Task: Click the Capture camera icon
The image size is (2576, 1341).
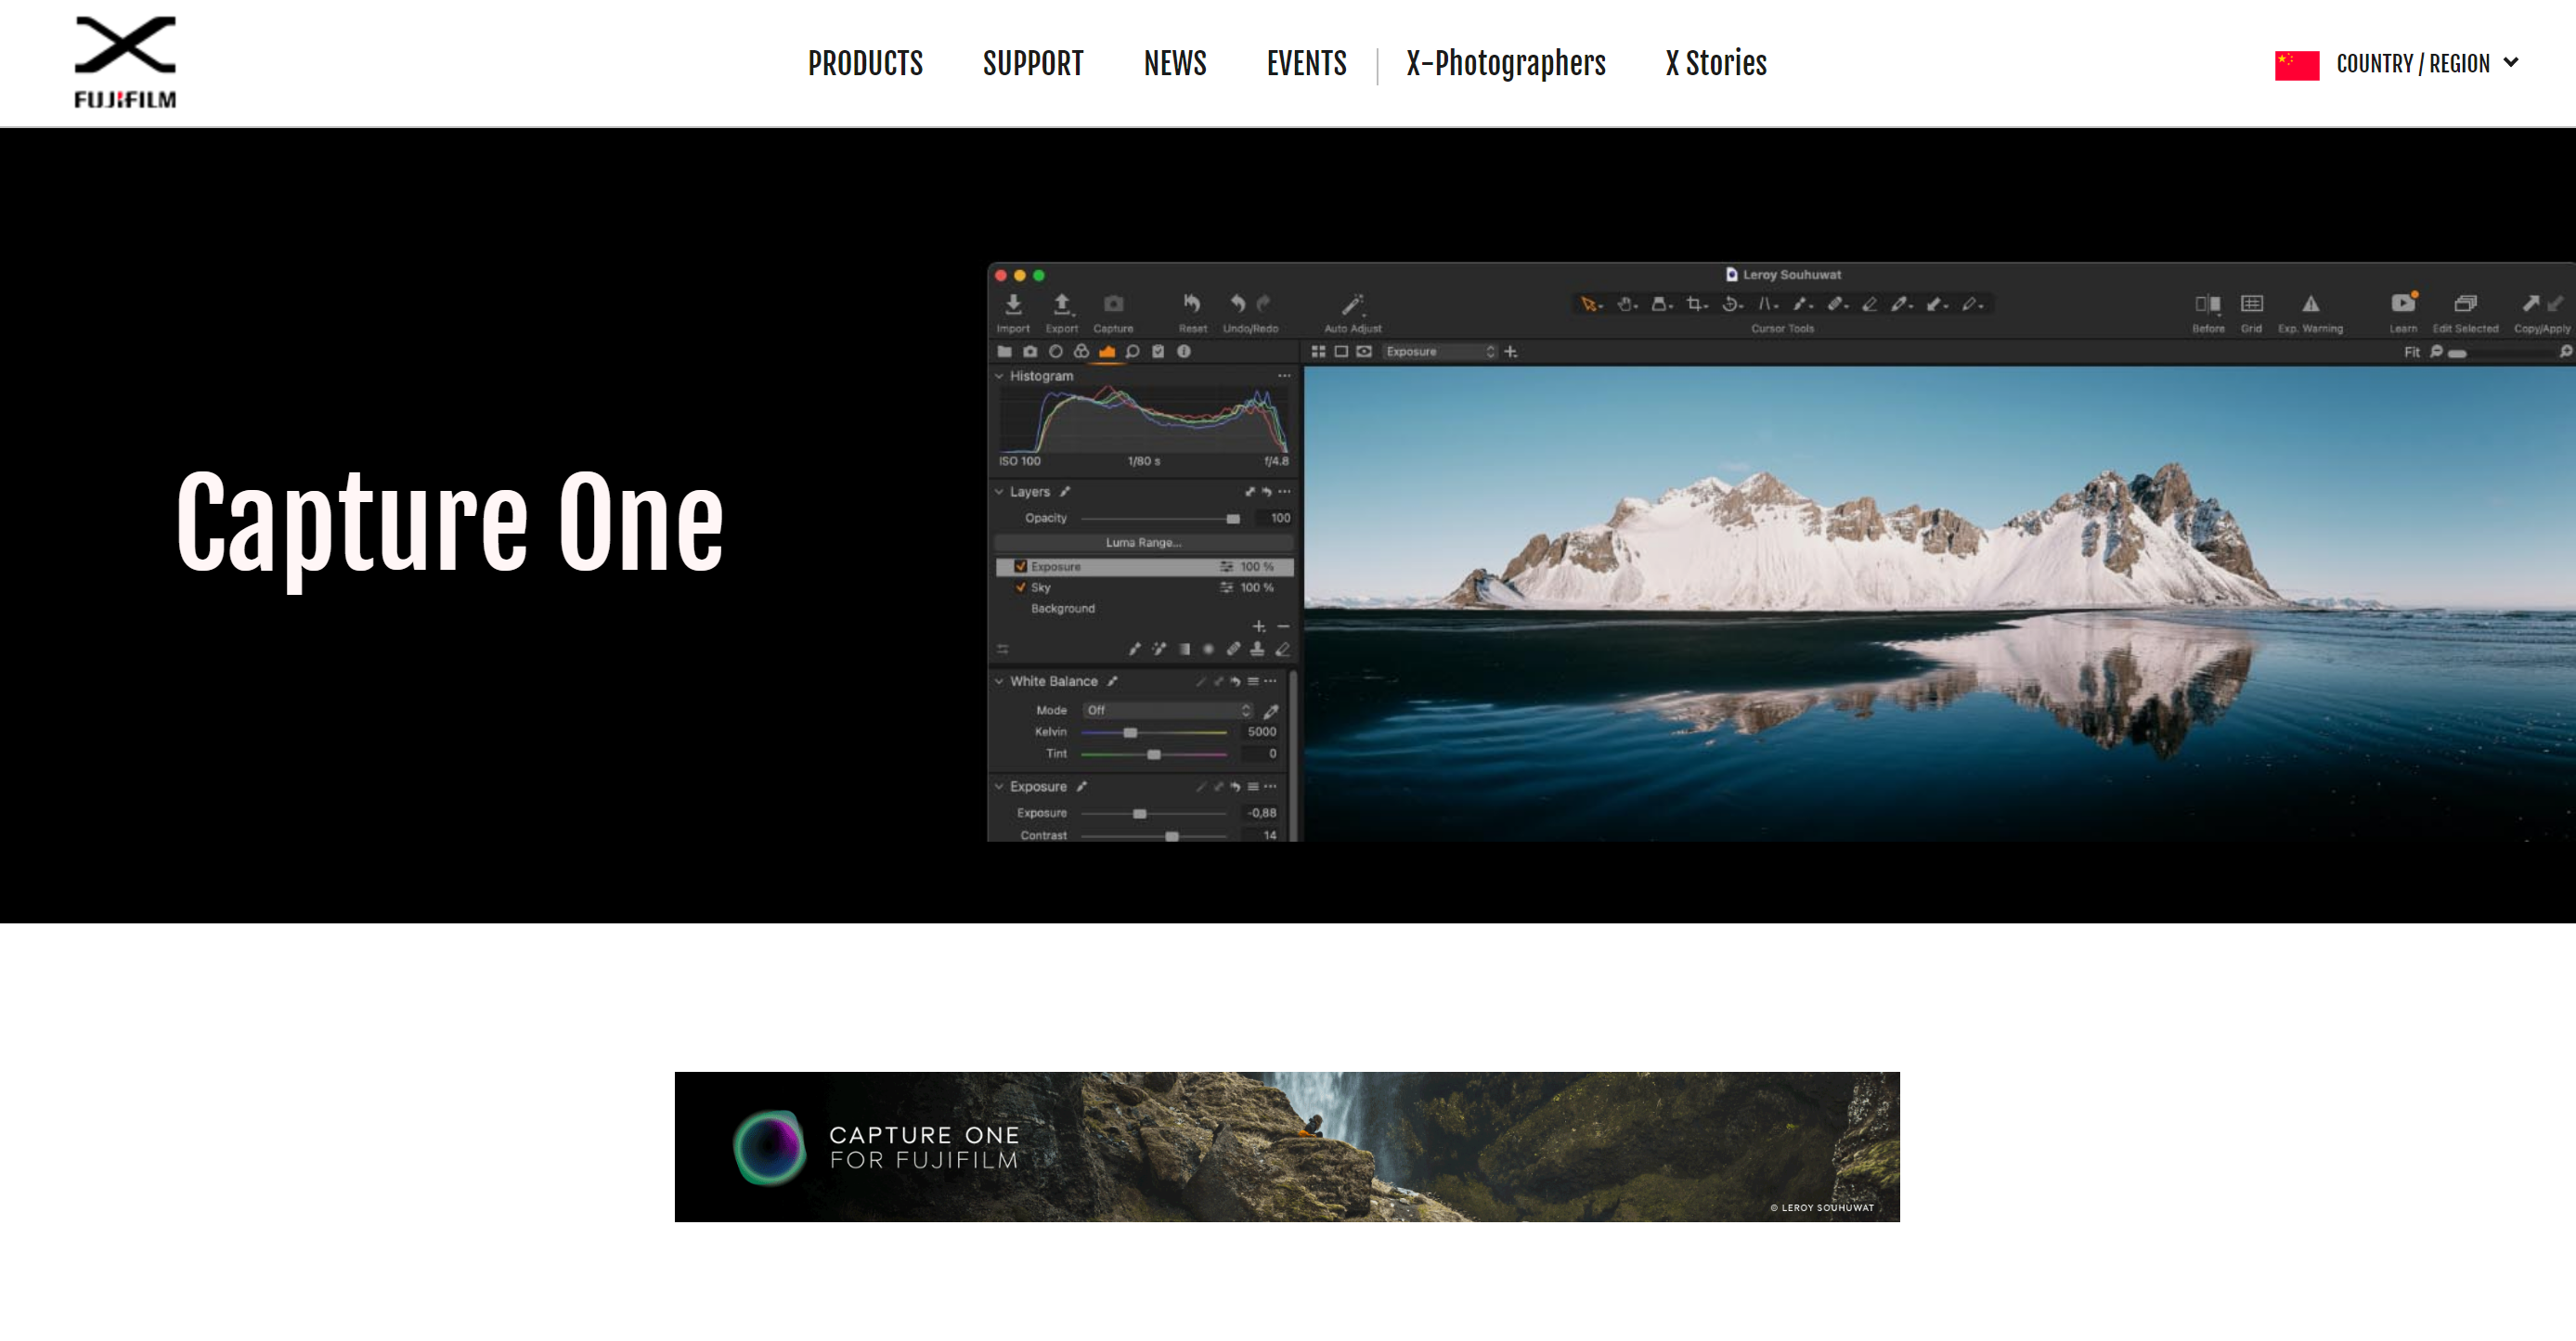Action: click(1113, 303)
